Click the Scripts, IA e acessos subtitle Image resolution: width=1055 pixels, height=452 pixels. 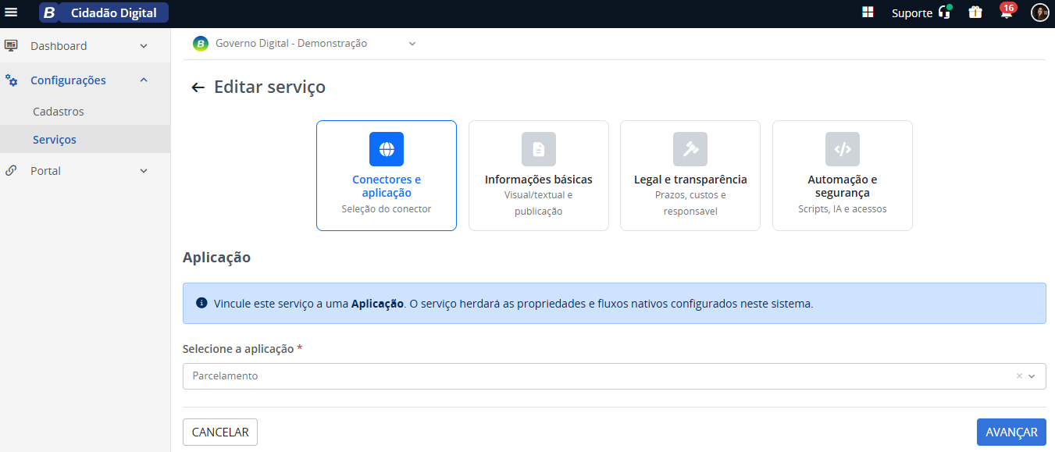pyautogui.click(x=843, y=209)
